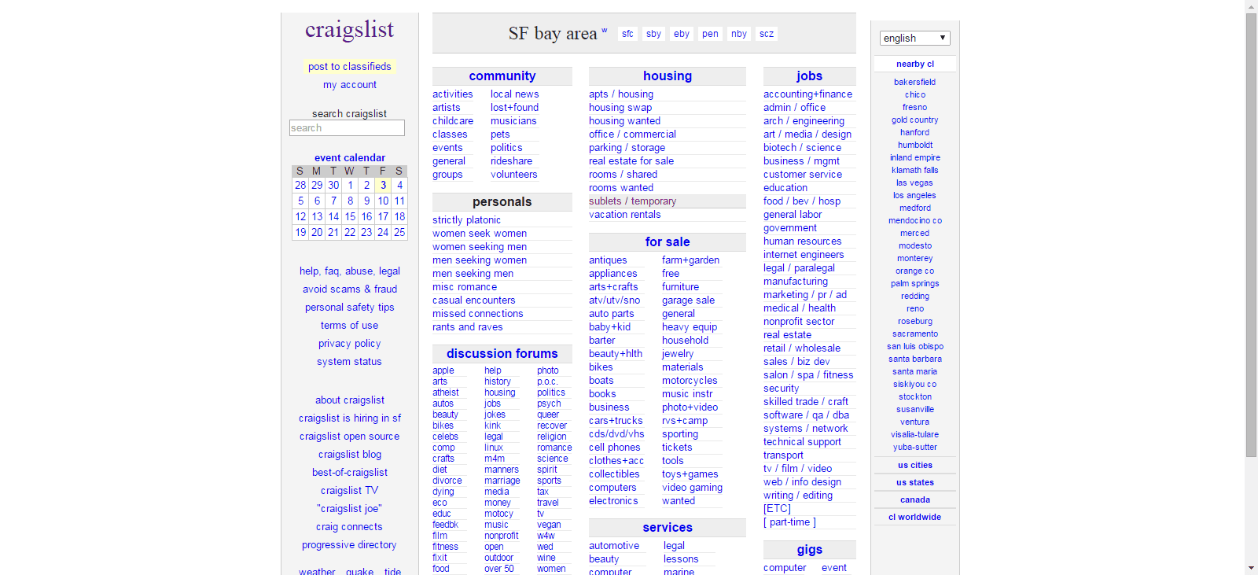Open my account link

[x=350, y=85]
